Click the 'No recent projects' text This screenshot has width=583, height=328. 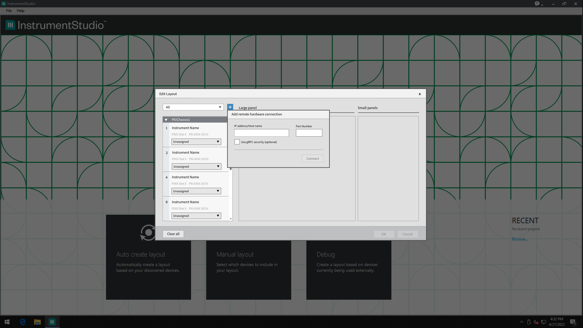point(526,229)
